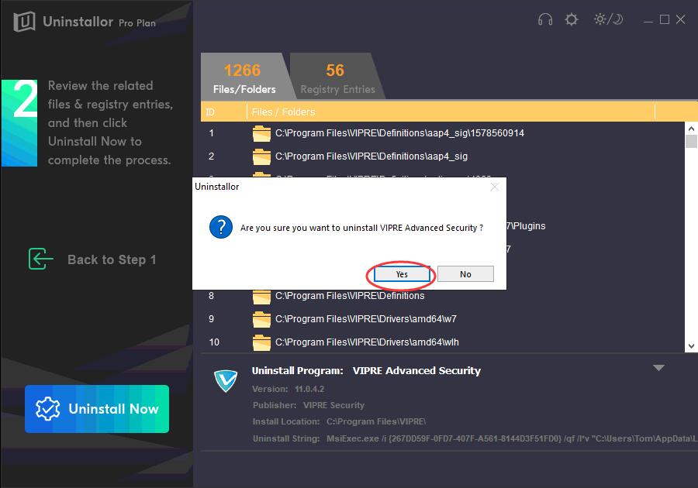Click the row ID number 10

coord(214,342)
